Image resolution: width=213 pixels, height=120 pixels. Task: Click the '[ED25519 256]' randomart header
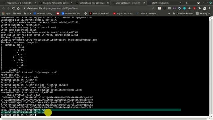click(x=13, y=45)
